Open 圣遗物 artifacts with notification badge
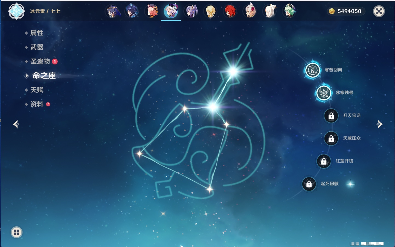The height and width of the screenshot is (247, 395). coord(40,61)
